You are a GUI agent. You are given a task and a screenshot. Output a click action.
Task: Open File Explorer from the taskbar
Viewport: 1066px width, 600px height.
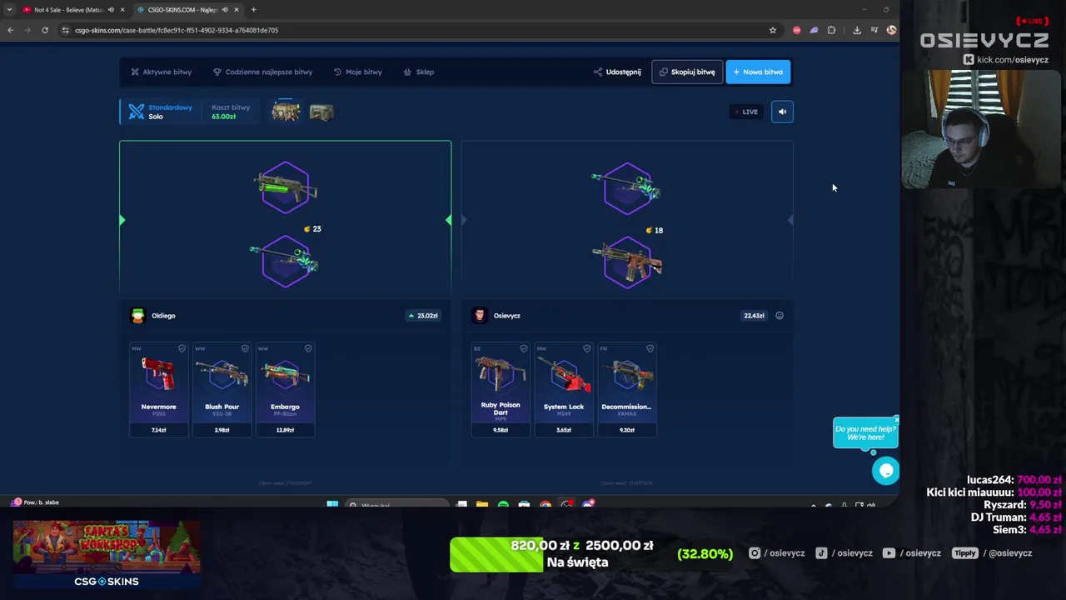(x=482, y=504)
